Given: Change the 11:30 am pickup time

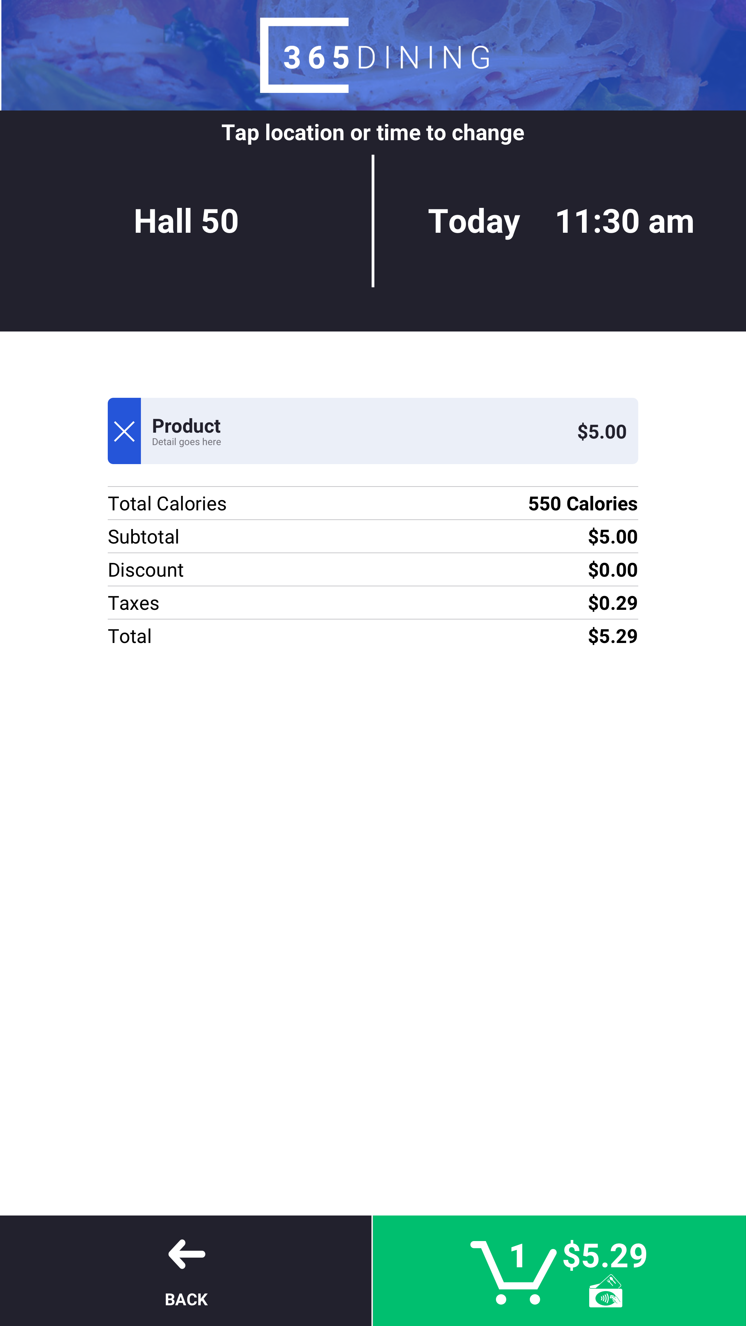Looking at the screenshot, I should click(x=624, y=221).
